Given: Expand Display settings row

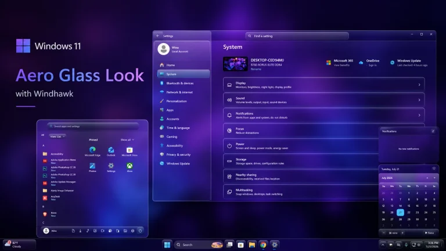Looking at the screenshot, I should (x=324, y=85).
